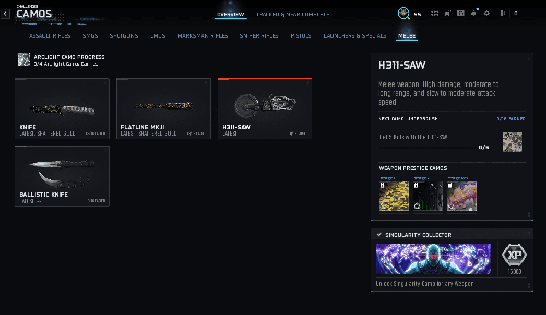This screenshot has height=315, width=546.
Task: Switch to Tracked & Near Complete tab
Action: [292, 14]
